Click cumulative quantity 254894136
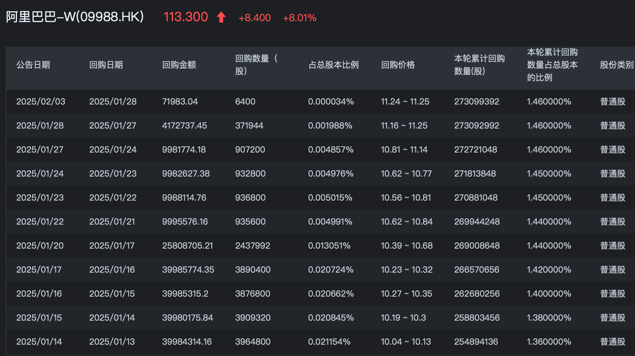This screenshot has height=356, width=635. (476, 342)
